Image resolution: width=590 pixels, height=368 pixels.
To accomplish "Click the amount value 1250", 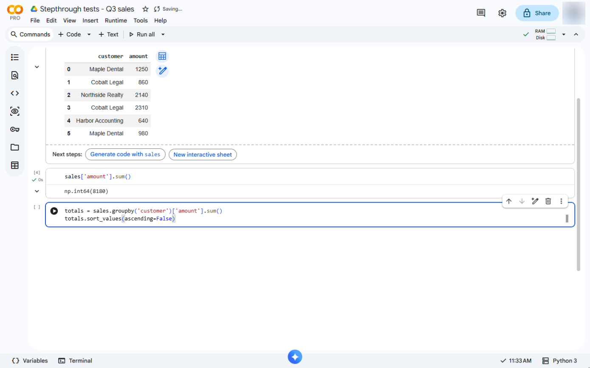I will tap(141, 69).
